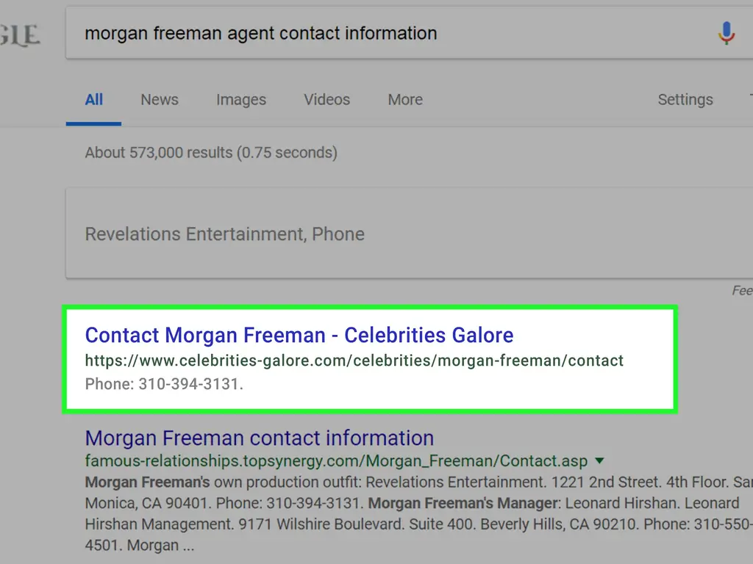This screenshot has width=753, height=564.
Task: Click the famous-relationships.topsynergy.com URL
Action: pyautogui.click(x=336, y=461)
